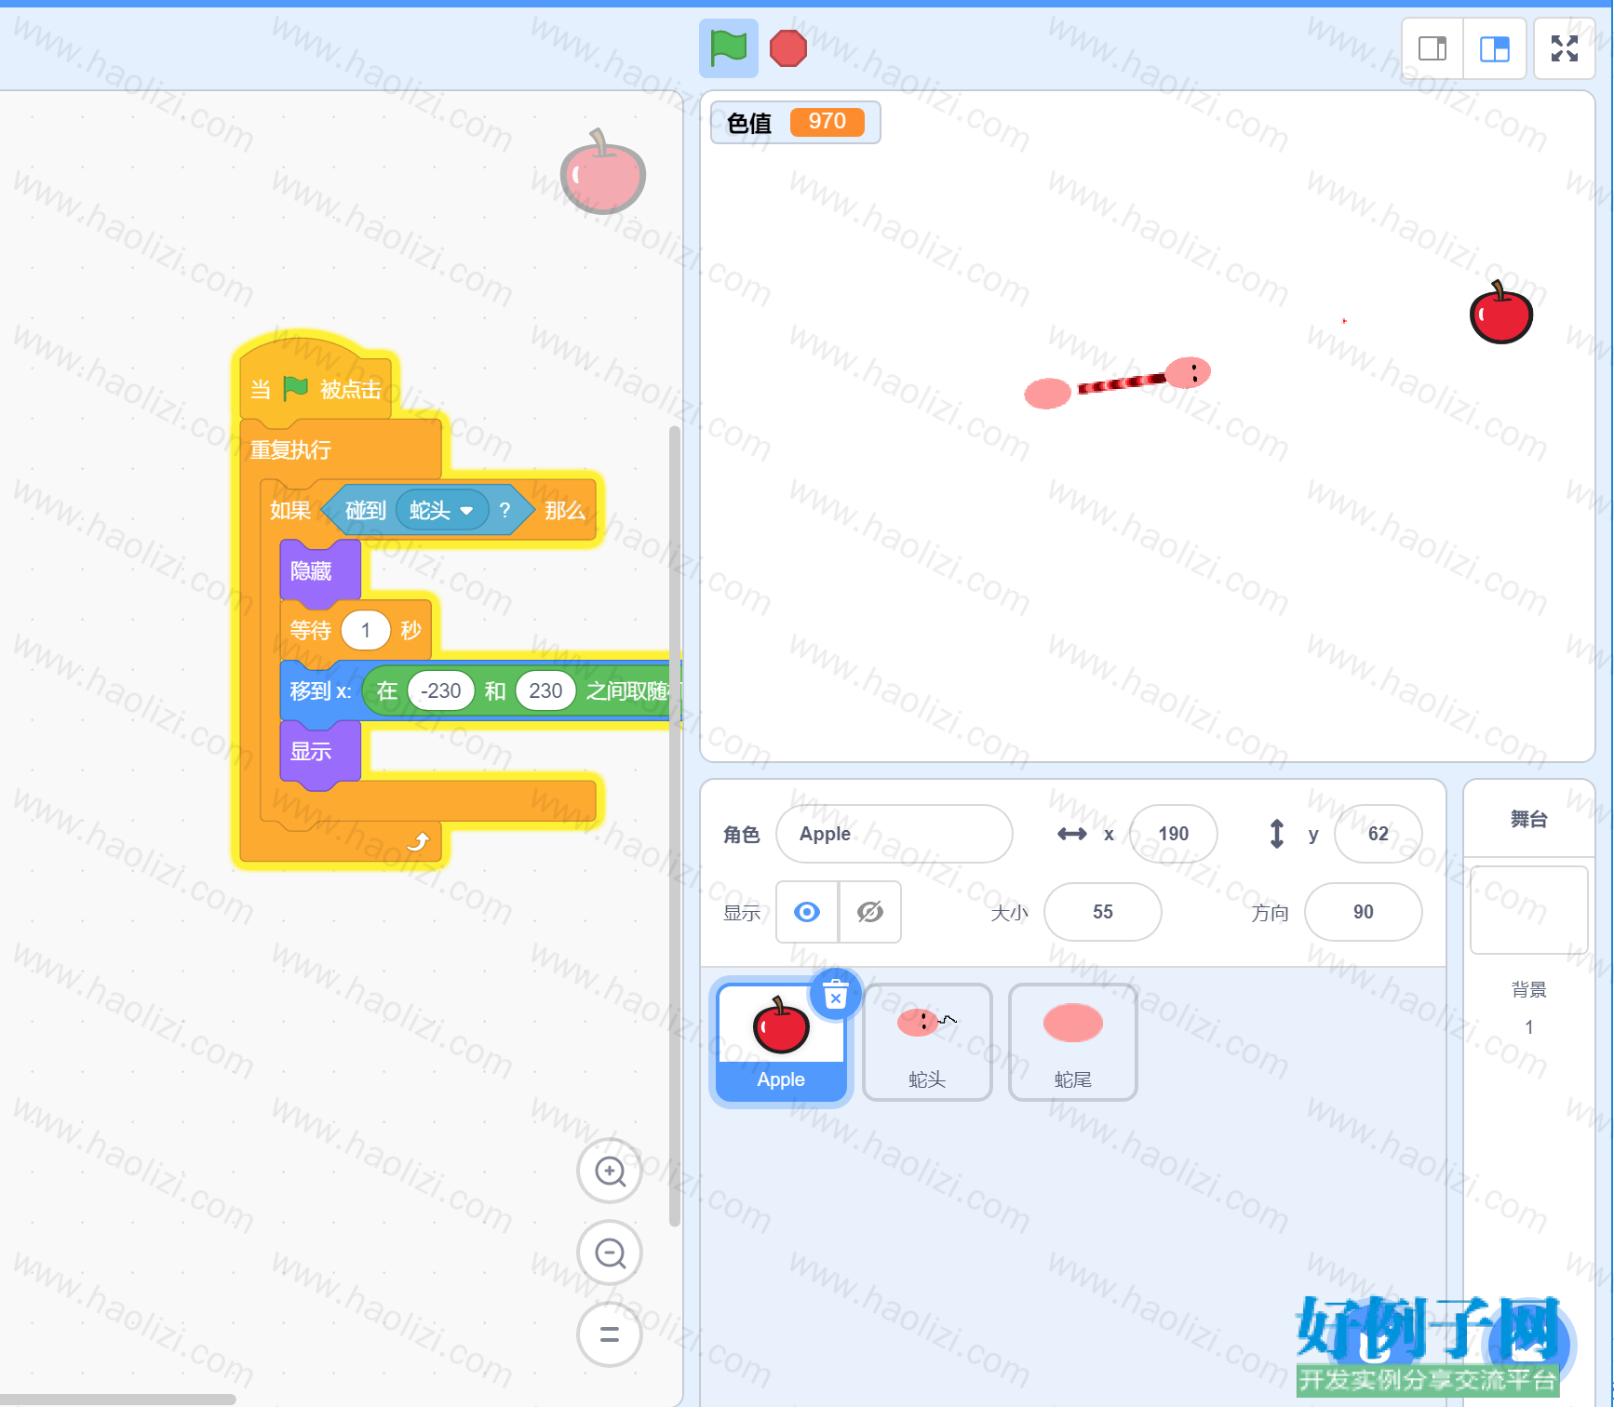Screen dimensions: 1614x1407
Task: Edit the random range value -230
Action: click(441, 690)
